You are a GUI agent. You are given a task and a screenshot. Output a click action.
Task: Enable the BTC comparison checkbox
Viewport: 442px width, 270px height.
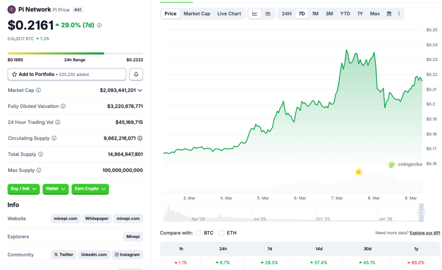coord(199,232)
